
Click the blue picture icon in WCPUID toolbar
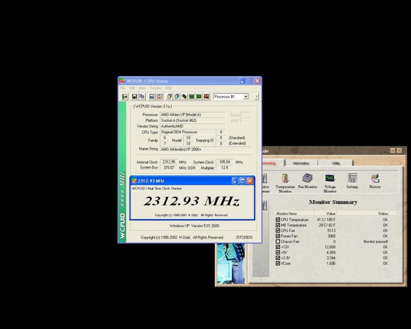[x=152, y=97]
